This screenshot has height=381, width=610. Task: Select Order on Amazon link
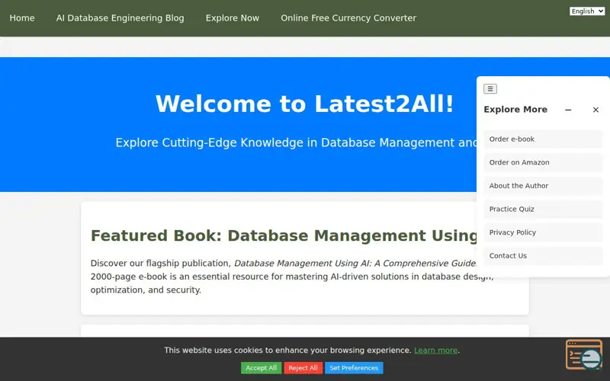pos(543,162)
